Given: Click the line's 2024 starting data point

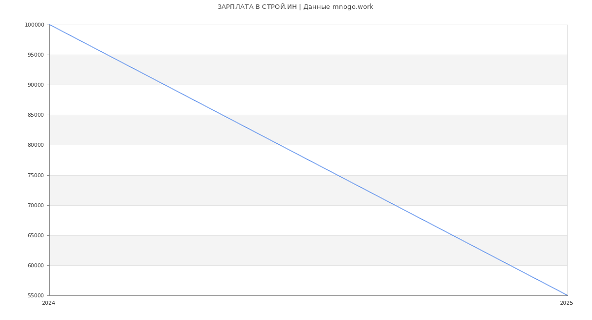Looking at the screenshot, I should pos(50,25).
